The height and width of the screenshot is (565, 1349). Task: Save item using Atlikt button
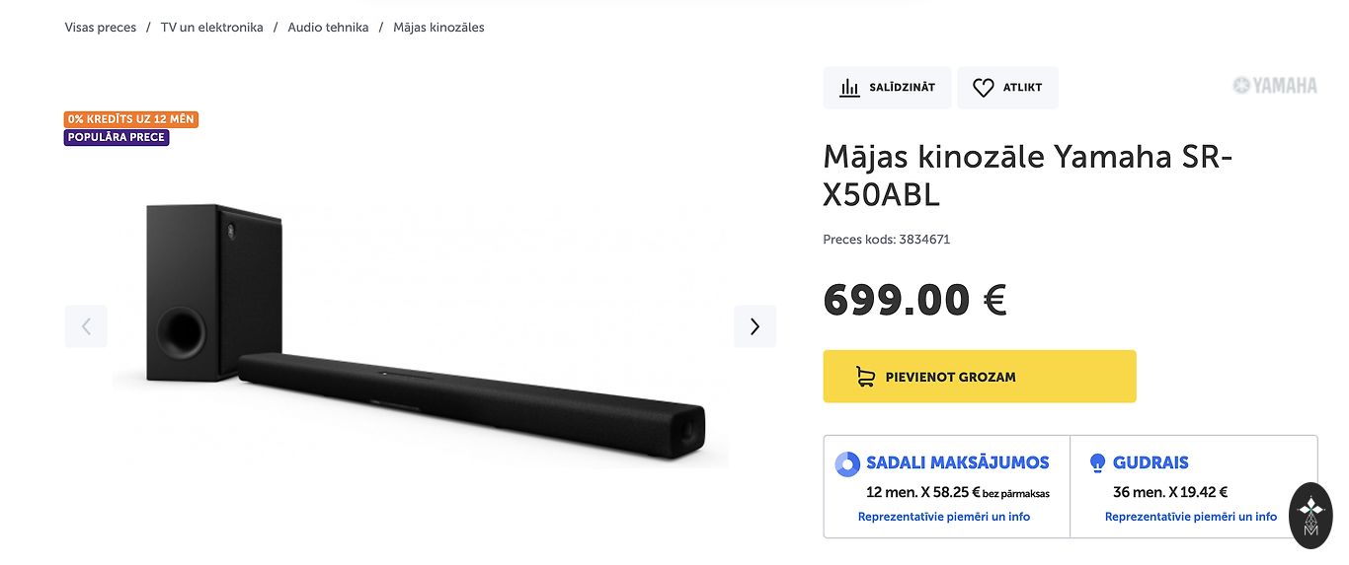coord(1007,88)
